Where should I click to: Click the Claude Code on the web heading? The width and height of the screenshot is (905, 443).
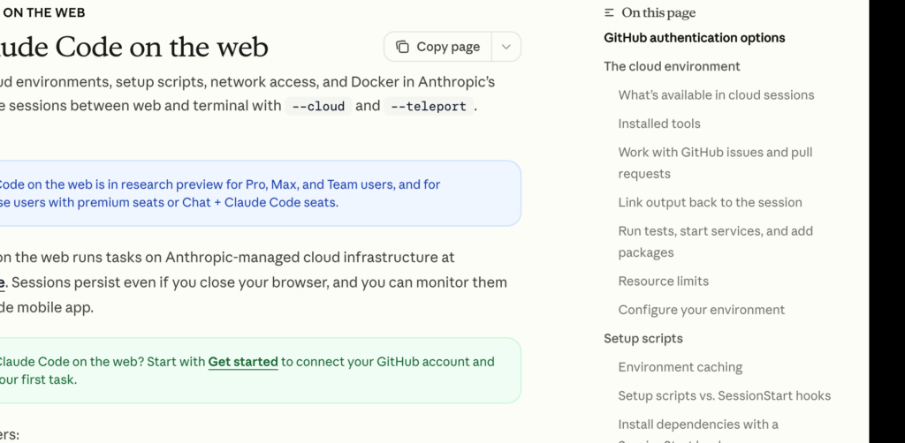click(x=134, y=48)
